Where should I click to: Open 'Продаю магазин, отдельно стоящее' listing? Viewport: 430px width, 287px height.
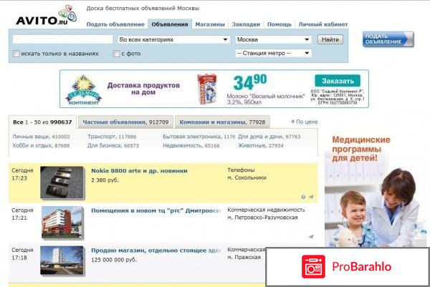pyautogui.click(x=156, y=250)
